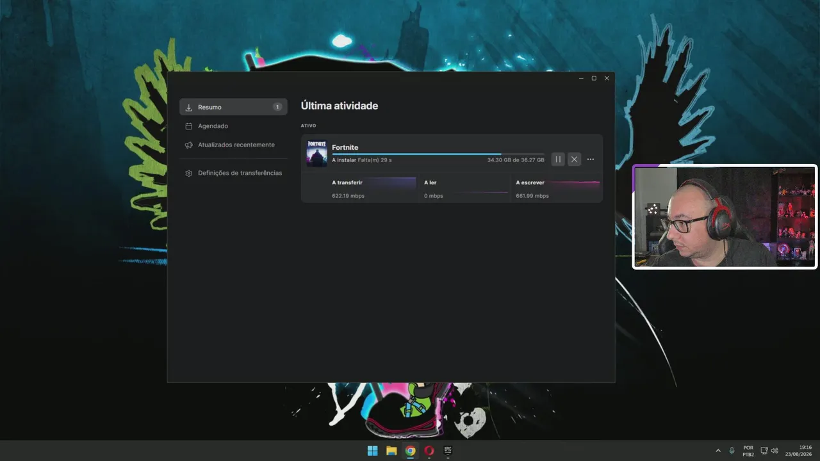Click the ATIVO section label

[x=308, y=125]
